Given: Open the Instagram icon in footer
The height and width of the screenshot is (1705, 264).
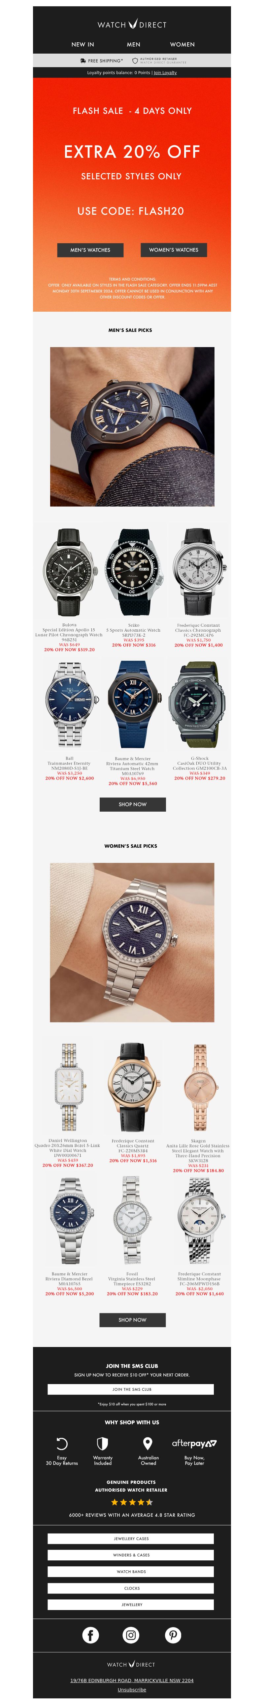Looking at the screenshot, I should point(131,1635).
